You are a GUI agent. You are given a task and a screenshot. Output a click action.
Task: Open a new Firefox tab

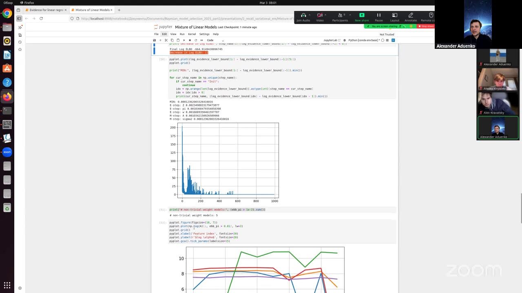pyautogui.click(x=119, y=10)
